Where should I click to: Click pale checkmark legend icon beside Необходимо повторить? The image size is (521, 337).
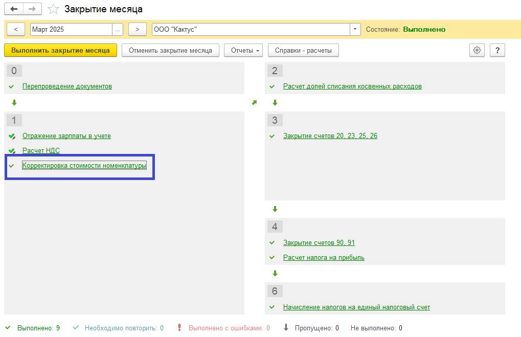coord(76,328)
